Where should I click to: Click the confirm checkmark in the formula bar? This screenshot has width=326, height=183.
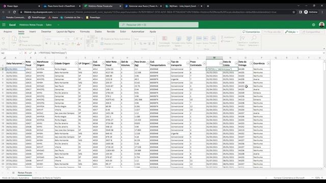[x=31, y=53]
